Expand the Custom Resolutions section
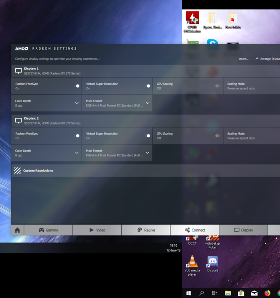280x298 pixels. point(146,171)
